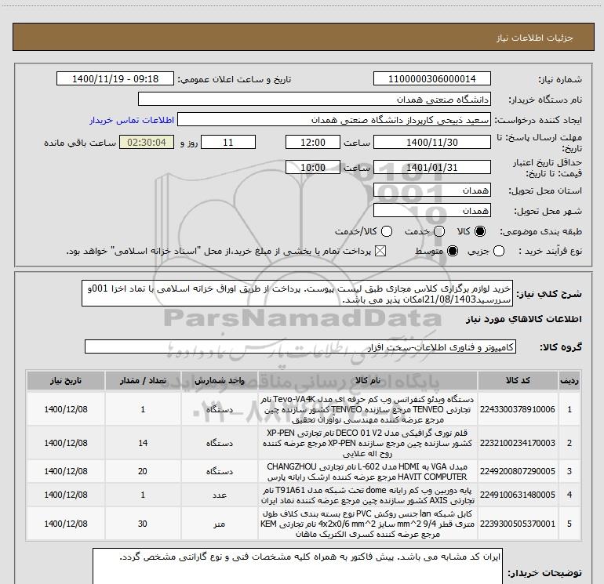Click item code 2249200807290005
The width and height of the screenshot is (604, 584).
point(518,471)
